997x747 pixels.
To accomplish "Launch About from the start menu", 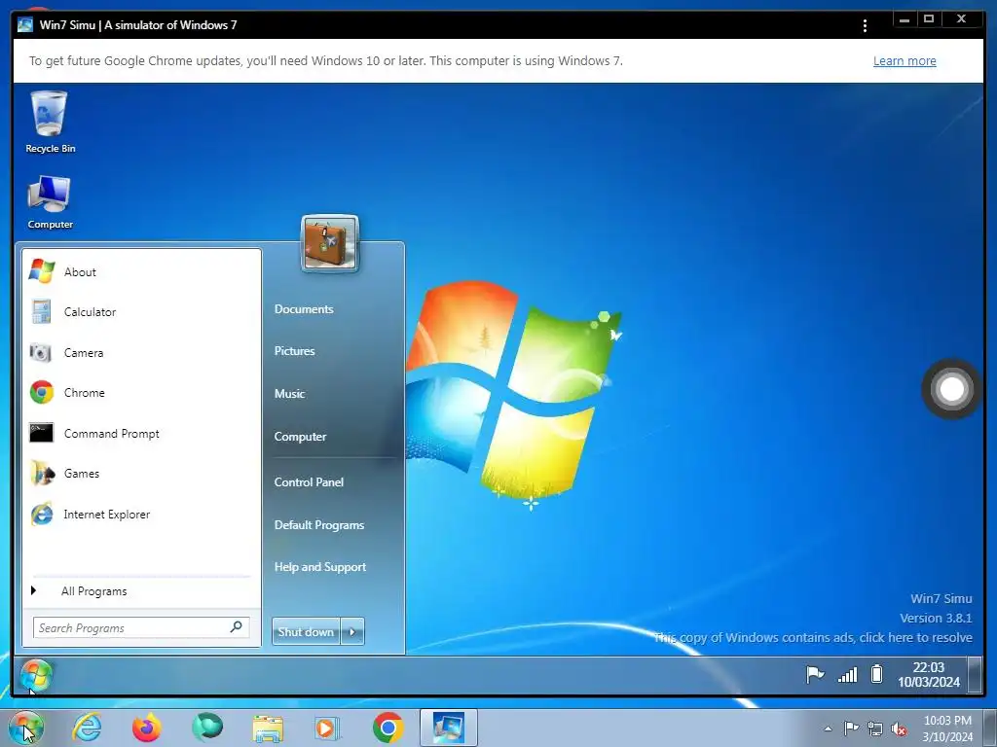I will click(x=141, y=272).
